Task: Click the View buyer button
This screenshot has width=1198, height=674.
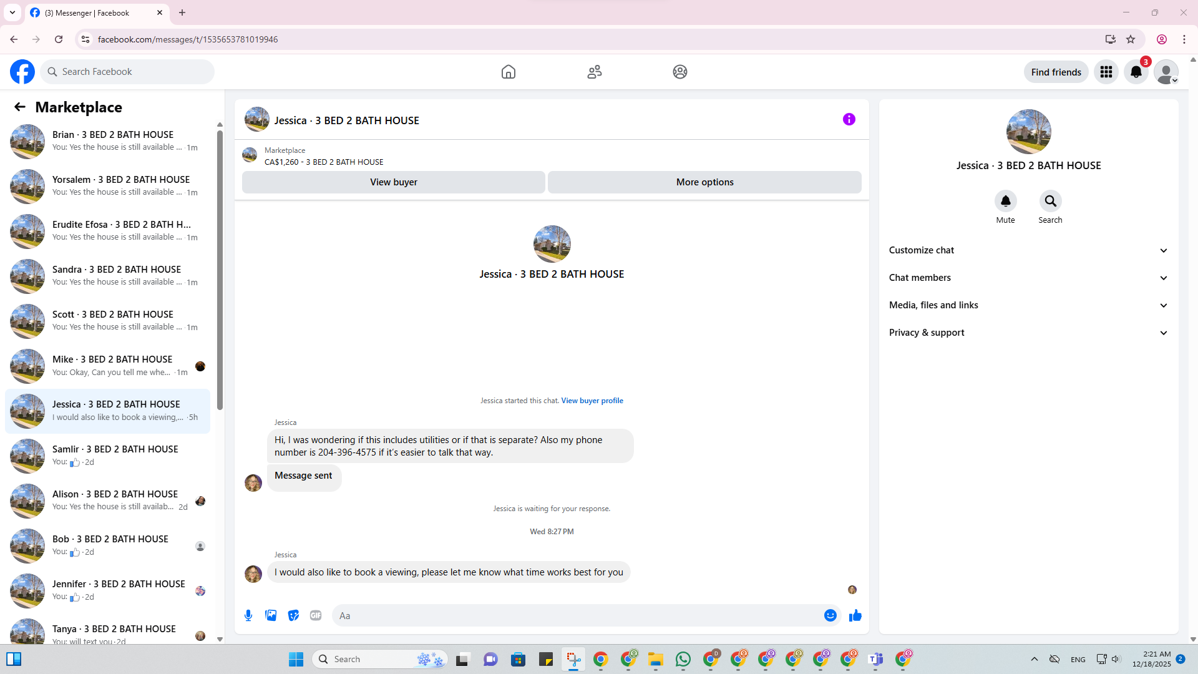Action: point(393,182)
